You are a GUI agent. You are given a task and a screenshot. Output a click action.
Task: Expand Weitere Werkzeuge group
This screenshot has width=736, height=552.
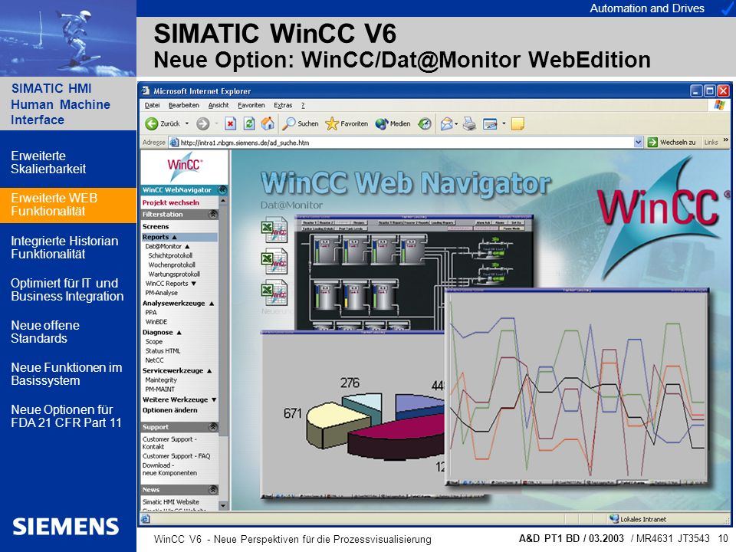(214, 399)
